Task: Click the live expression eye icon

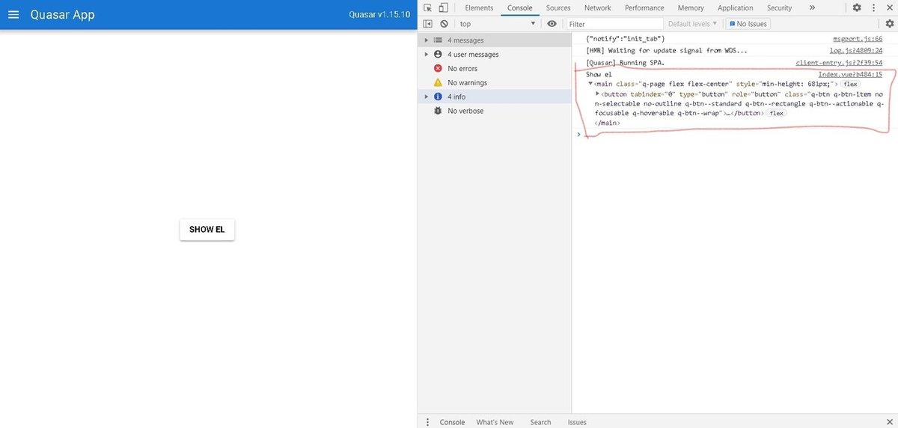Action: (552, 24)
